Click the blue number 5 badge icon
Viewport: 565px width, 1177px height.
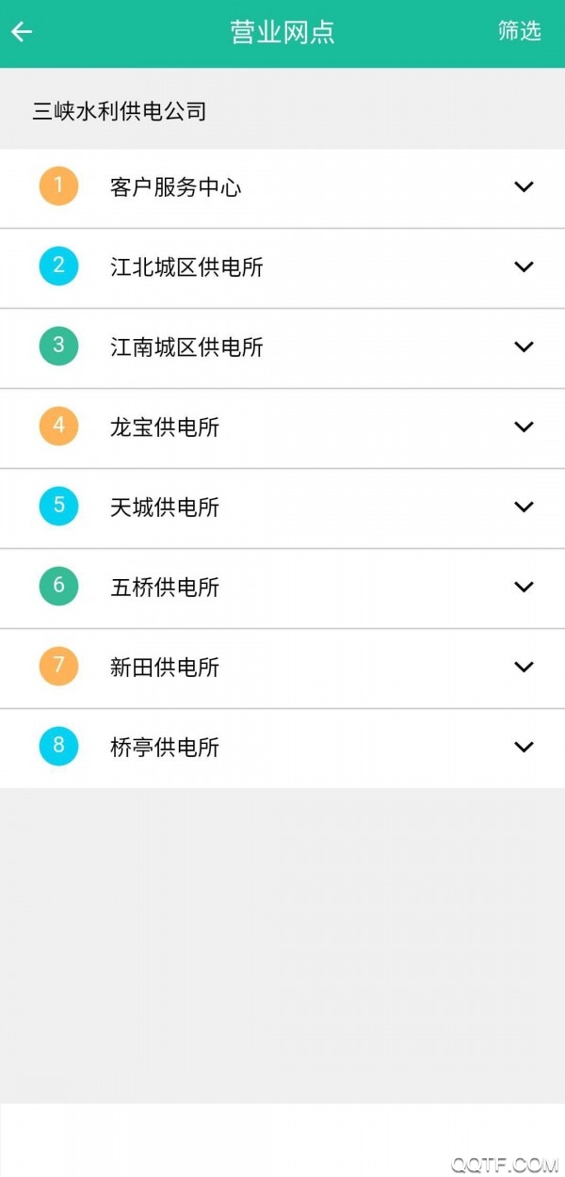point(57,507)
